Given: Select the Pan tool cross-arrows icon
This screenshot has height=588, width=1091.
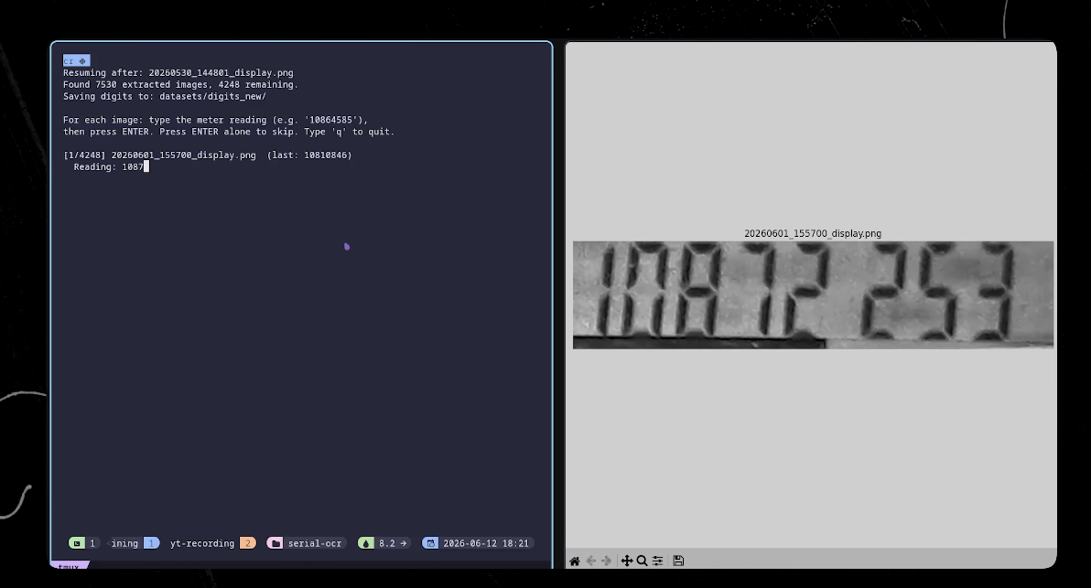Looking at the screenshot, I should 627,561.
